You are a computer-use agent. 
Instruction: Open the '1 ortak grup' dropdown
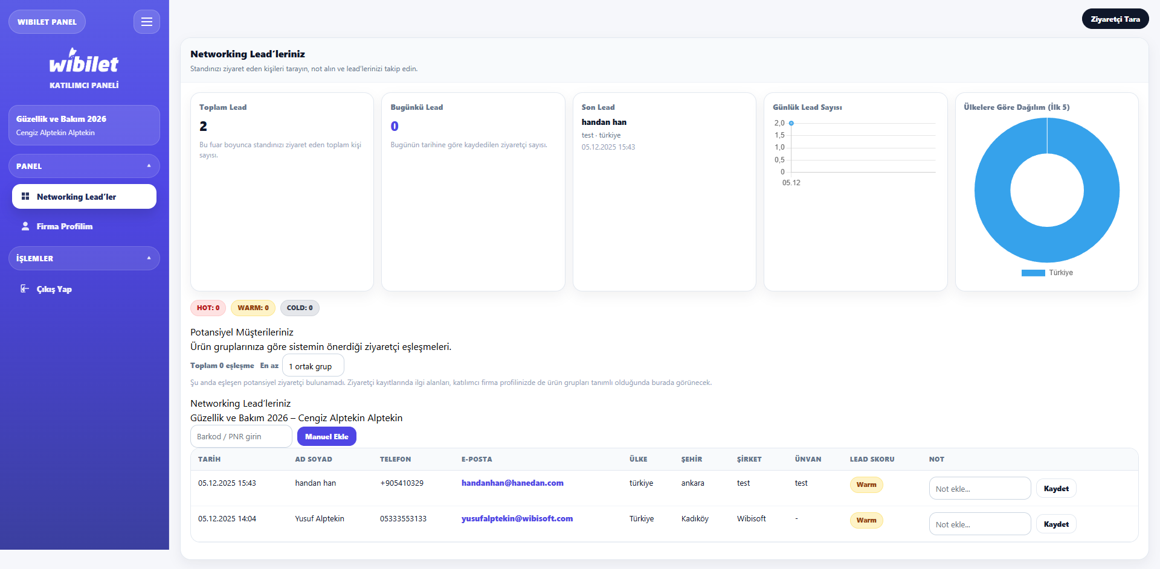tap(313, 366)
